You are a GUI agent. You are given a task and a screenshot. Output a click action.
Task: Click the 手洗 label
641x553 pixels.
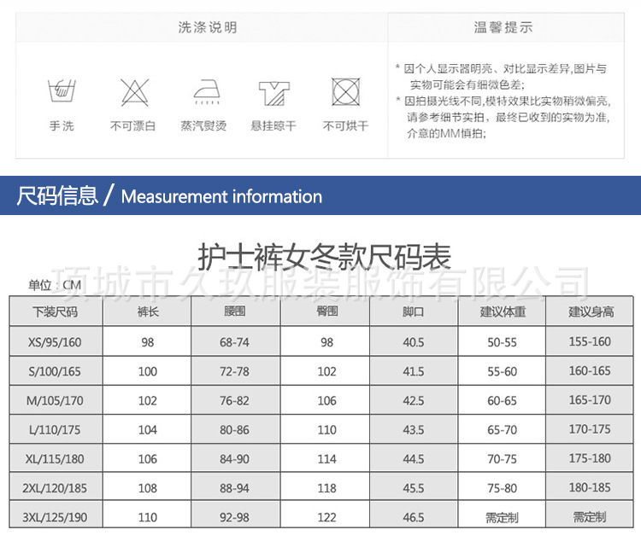[x=62, y=125]
